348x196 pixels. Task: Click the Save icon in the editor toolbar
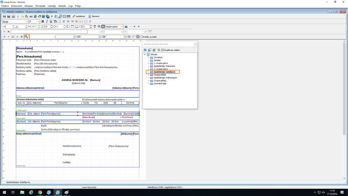pos(4,16)
